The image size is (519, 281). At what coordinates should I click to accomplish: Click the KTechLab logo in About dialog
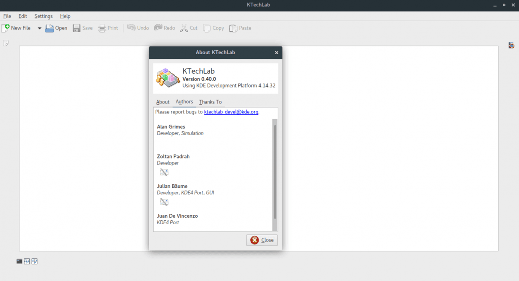pyautogui.click(x=168, y=78)
